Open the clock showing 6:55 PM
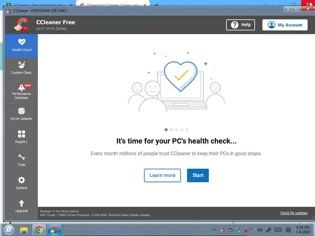This screenshot has height=236, width=315. coord(303,230)
